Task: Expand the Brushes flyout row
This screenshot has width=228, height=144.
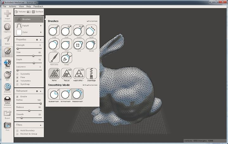Action: pos(29,19)
